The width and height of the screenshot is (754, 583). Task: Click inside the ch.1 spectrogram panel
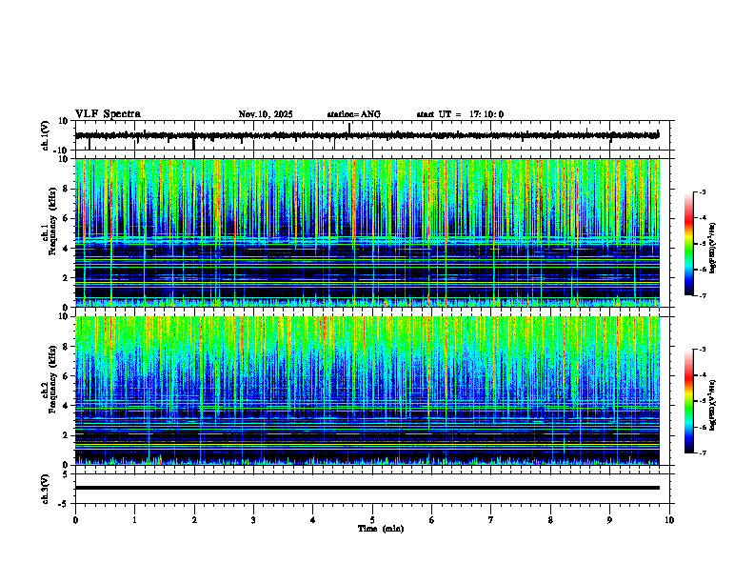coord(367,232)
